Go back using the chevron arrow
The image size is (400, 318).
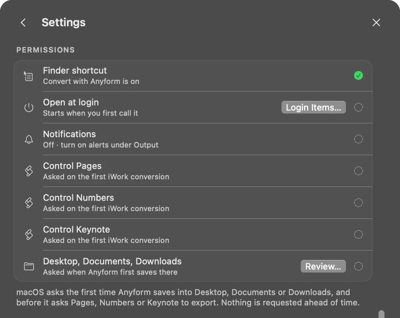23,23
